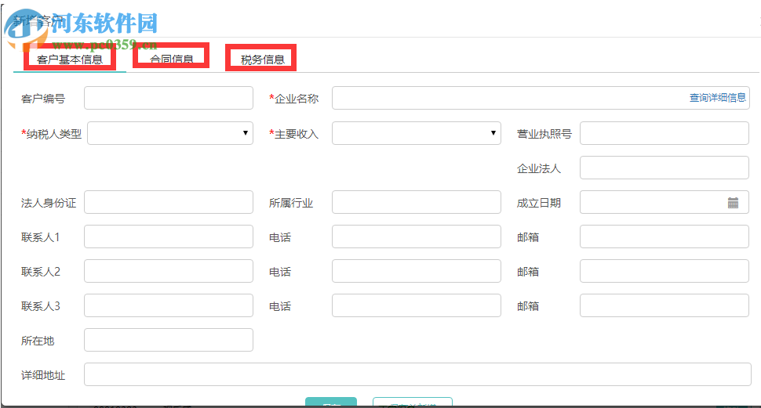This screenshot has width=761, height=408.
Task: Click the outlined button beside the teal one
Action: coord(413,403)
